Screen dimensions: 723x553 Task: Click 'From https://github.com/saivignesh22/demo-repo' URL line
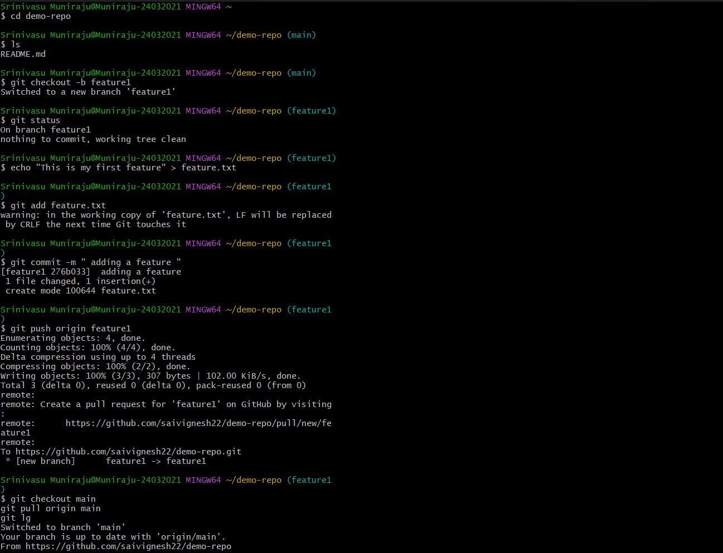(x=116, y=546)
